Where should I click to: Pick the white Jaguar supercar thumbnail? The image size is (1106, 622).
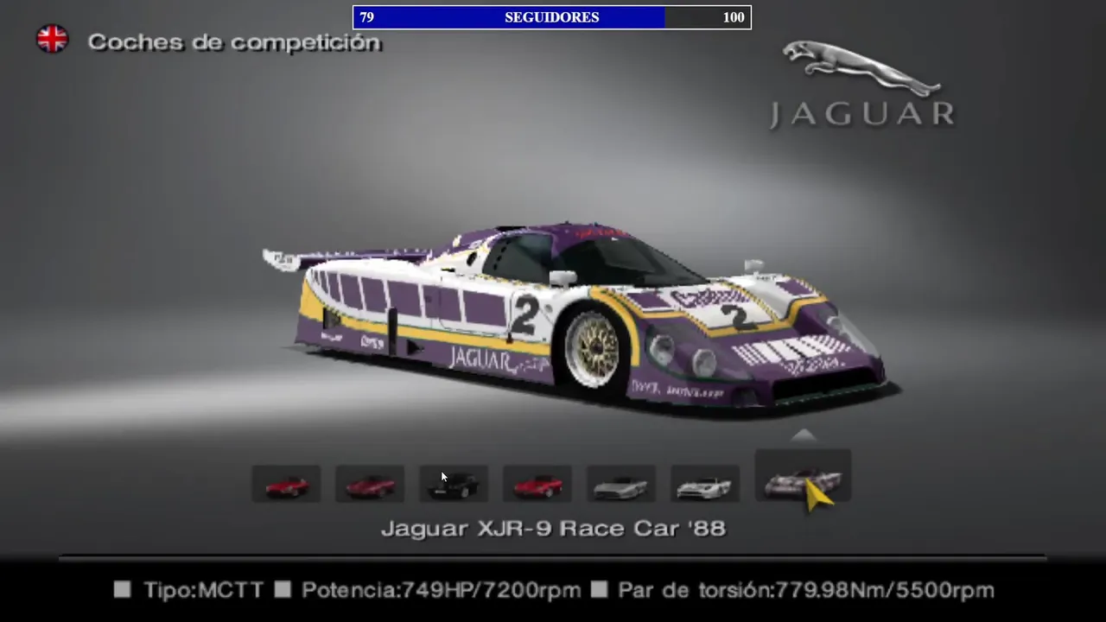[705, 484]
